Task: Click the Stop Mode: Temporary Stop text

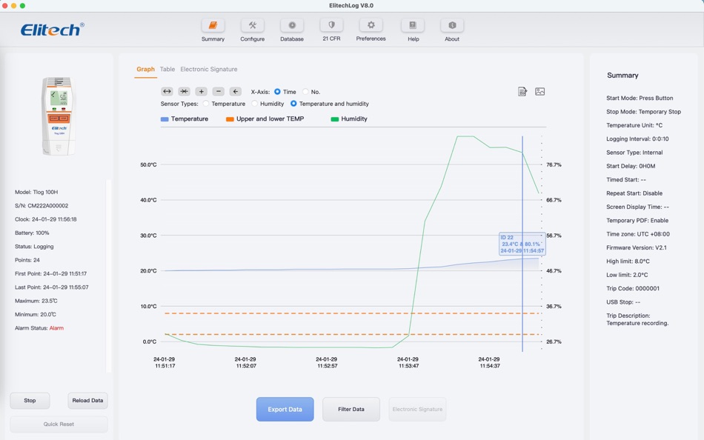Action: point(644,111)
